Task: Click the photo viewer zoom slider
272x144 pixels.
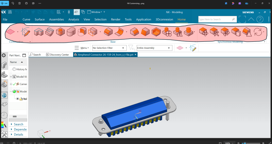Action: [x=252, y=143]
